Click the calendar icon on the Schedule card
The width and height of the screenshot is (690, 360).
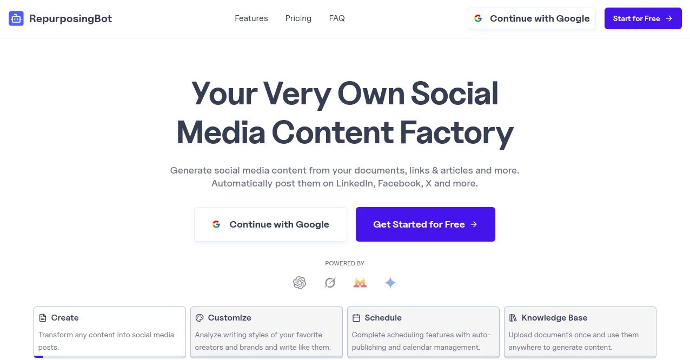pyautogui.click(x=356, y=318)
